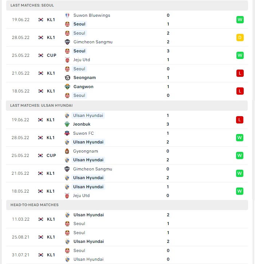Open the Seongnam team name link

85,78
